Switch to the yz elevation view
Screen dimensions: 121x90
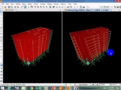tap(62, 7)
